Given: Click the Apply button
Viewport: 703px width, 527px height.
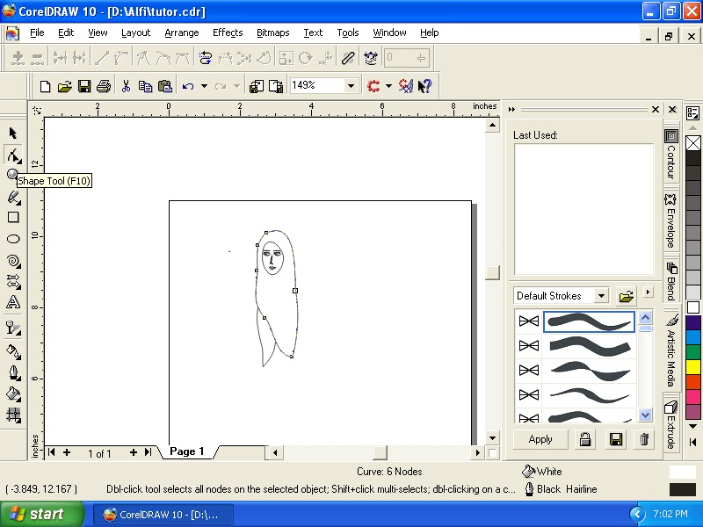Looking at the screenshot, I should [x=540, y=439].
